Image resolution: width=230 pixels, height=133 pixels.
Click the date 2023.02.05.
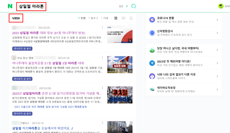[44, 28]
